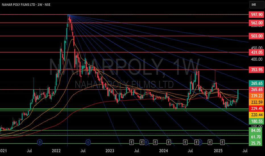Select the 597.90 price label
This screenshot has height=156, width=265.
[256, 14]
